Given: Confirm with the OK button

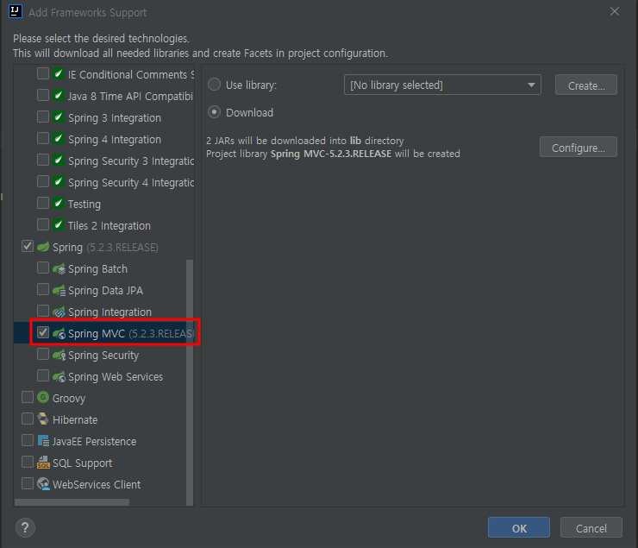Looking at the screenshot, I should (x=519, y=527).
